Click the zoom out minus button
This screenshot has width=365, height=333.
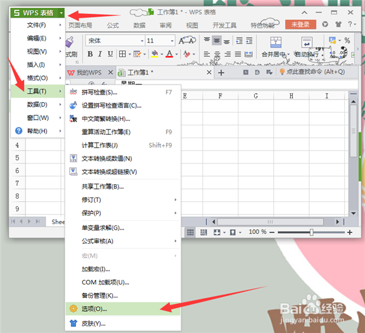click(272, 232)
